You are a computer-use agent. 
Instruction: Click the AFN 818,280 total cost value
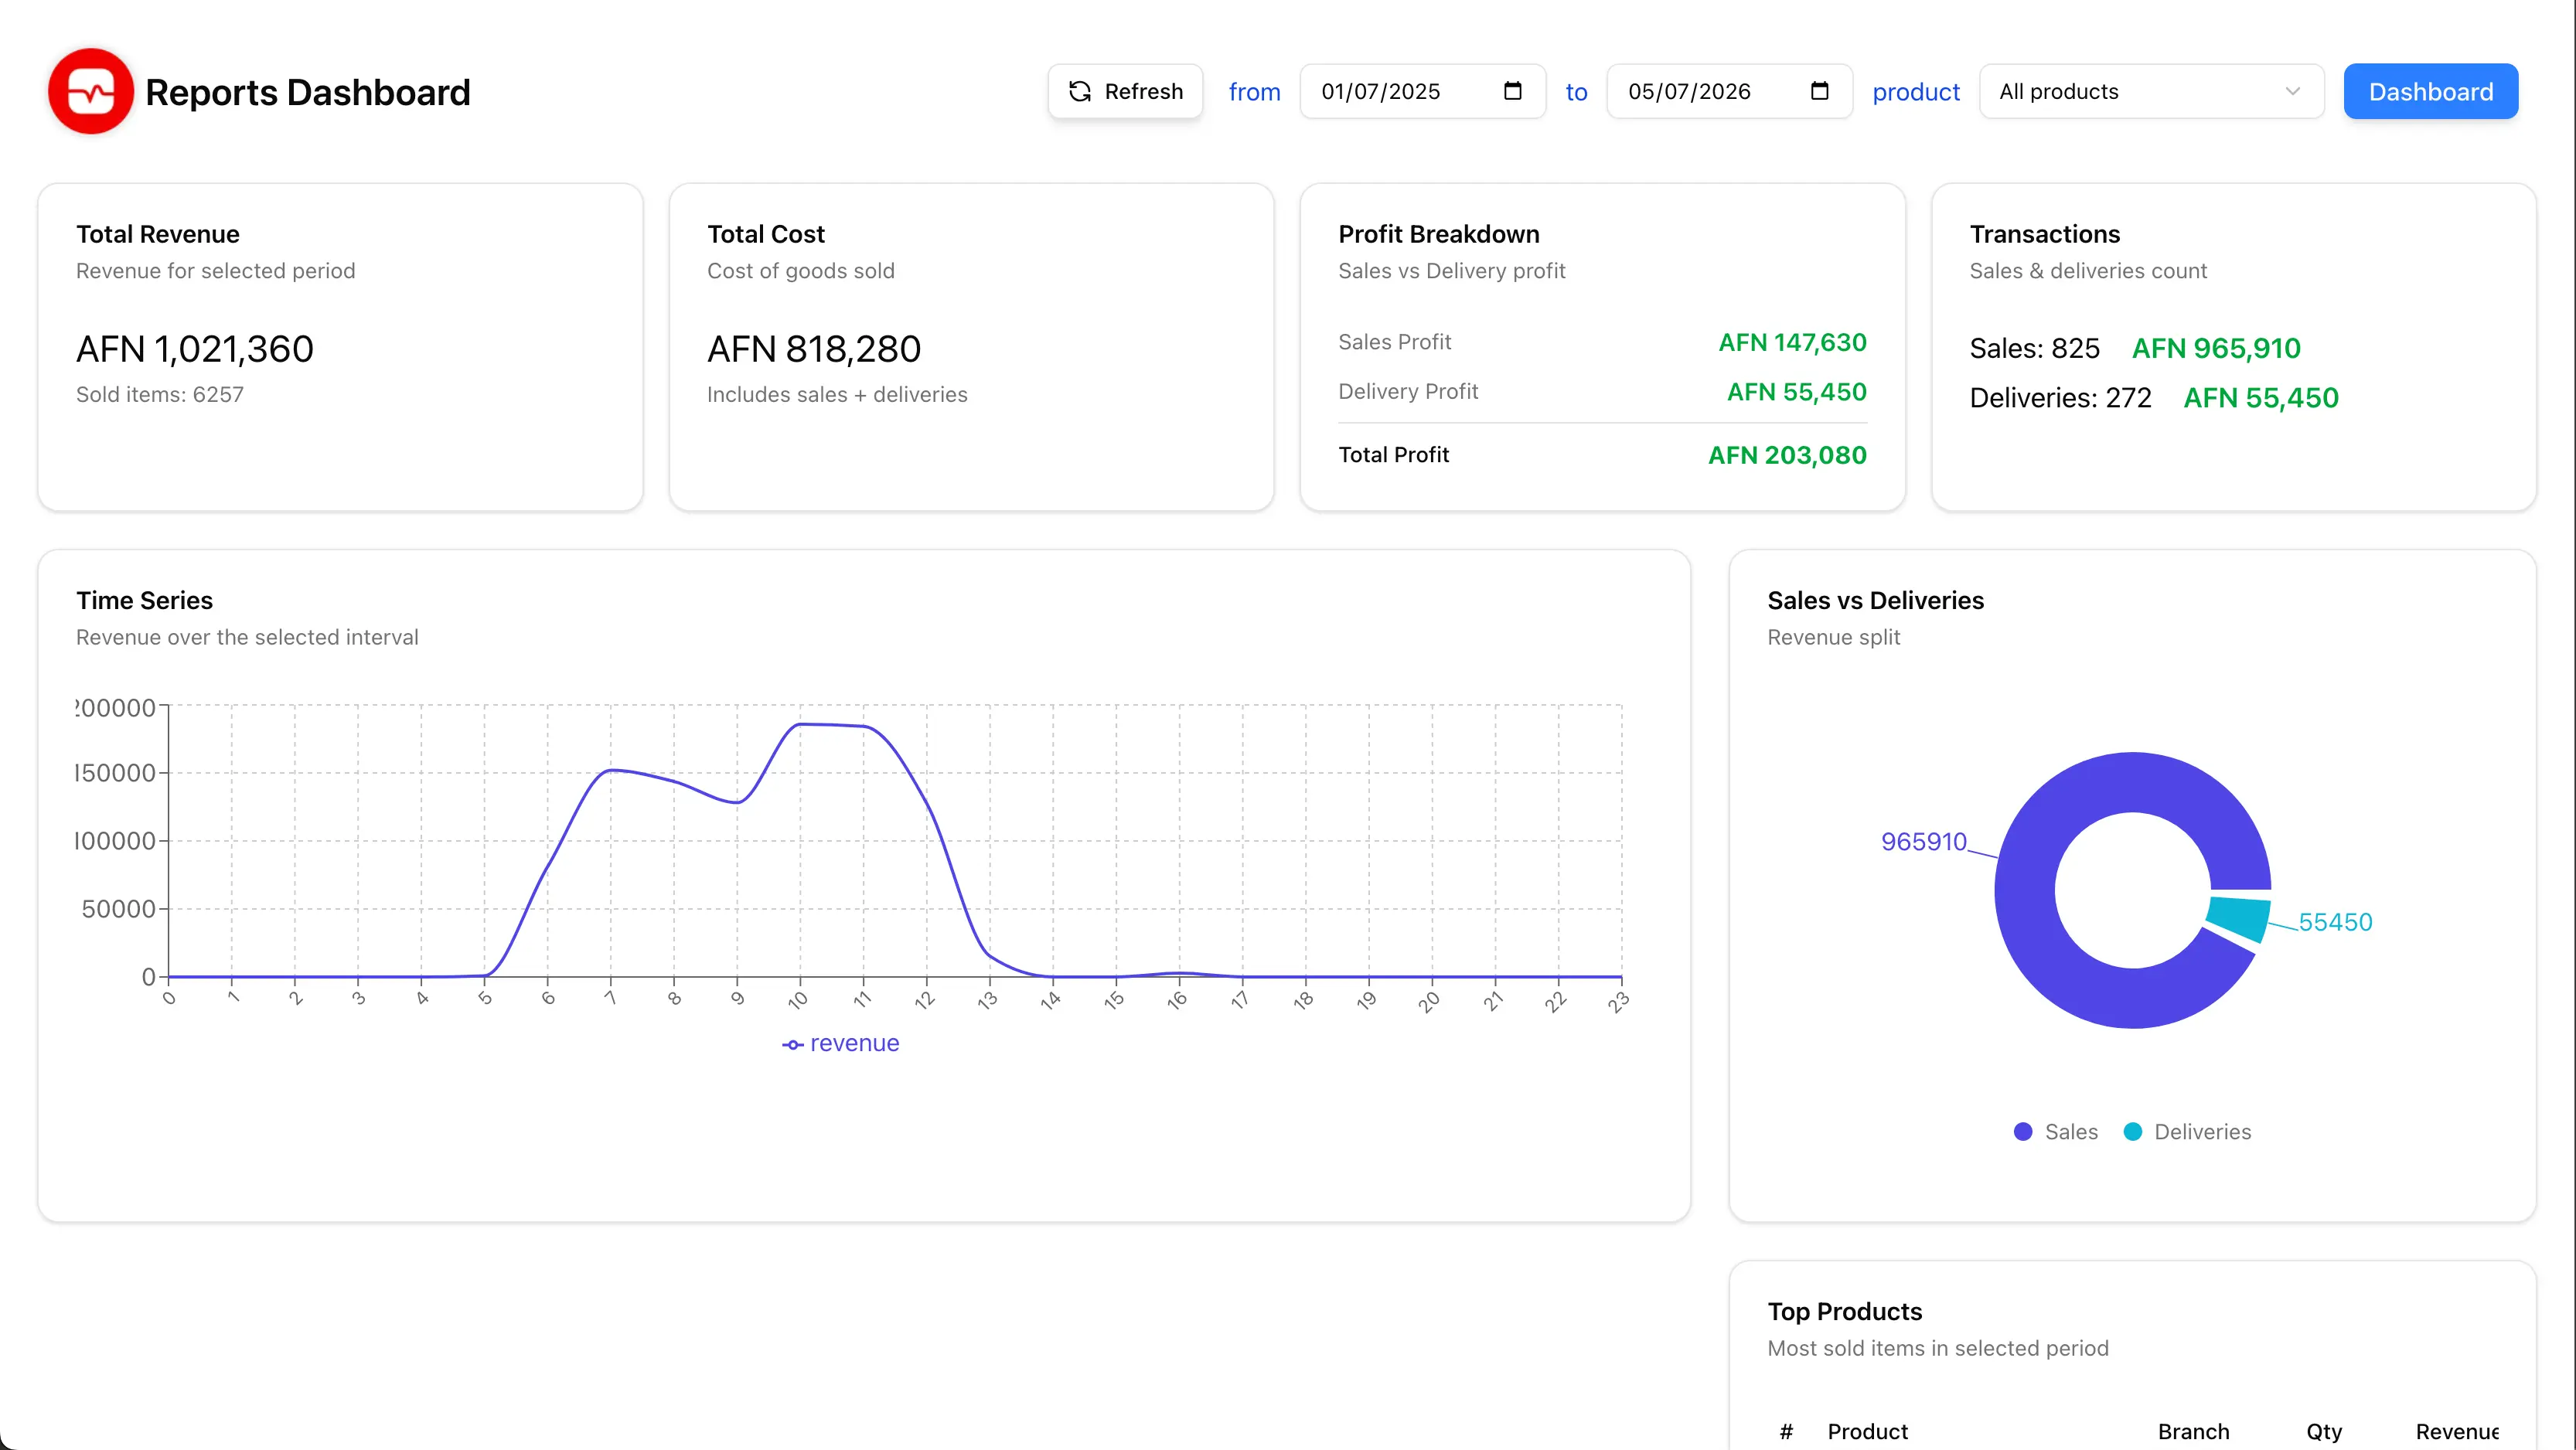click(x=814, y=349)
